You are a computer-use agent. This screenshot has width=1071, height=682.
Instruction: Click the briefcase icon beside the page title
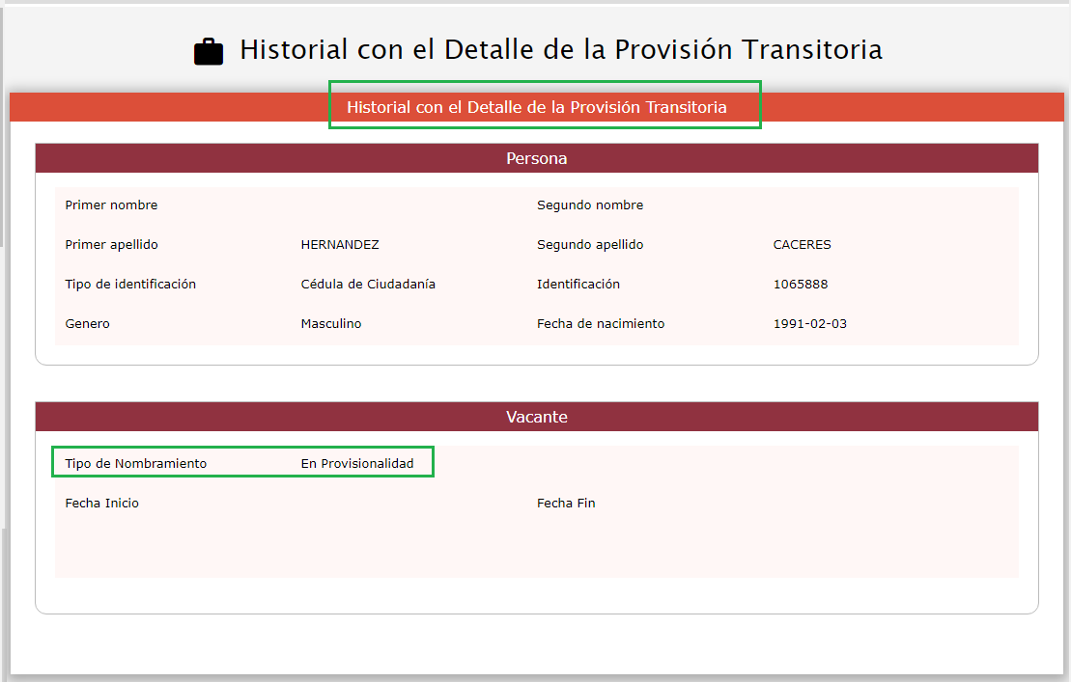209,51
